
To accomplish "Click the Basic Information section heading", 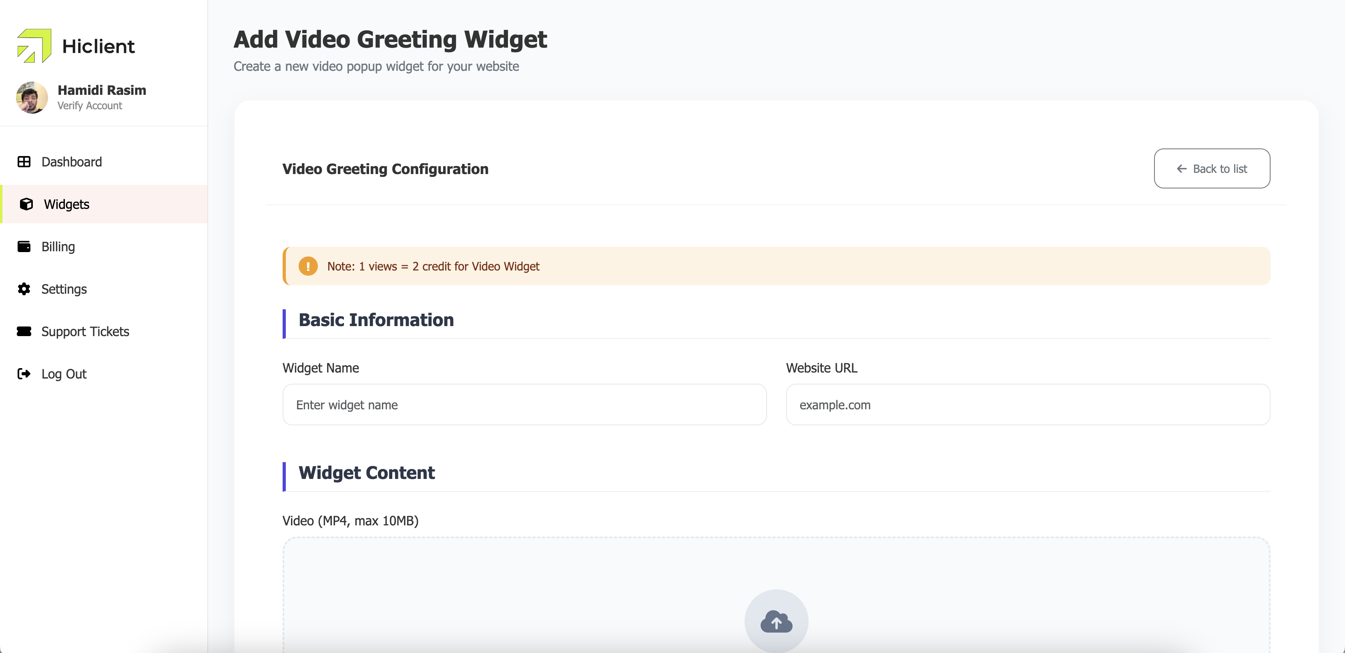I will [376, 320].
